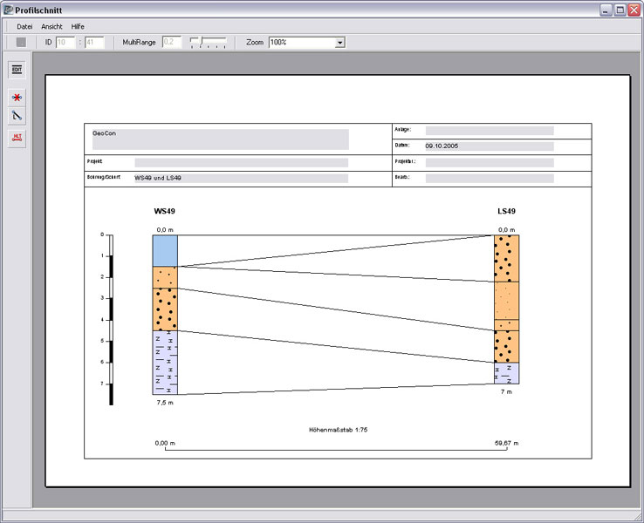Click the Datum field showing 09.10.2005
644x523 pixels.
pos(489,146)
